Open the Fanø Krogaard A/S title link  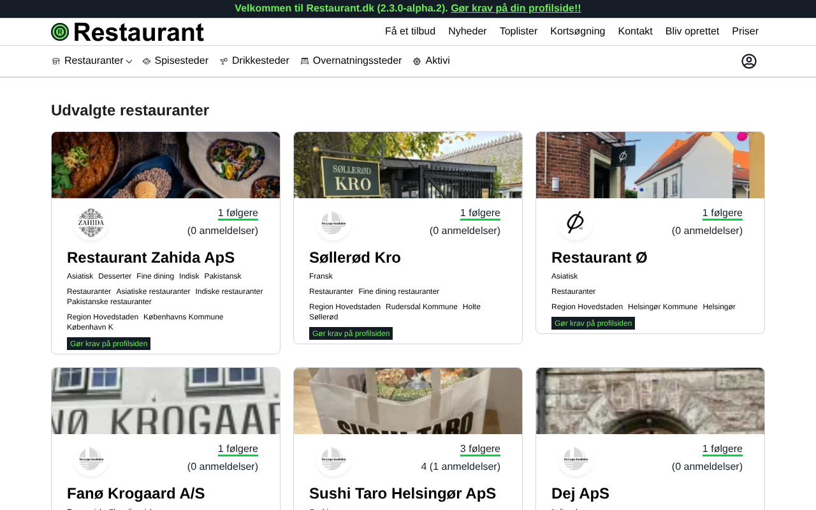coord(136,493)
